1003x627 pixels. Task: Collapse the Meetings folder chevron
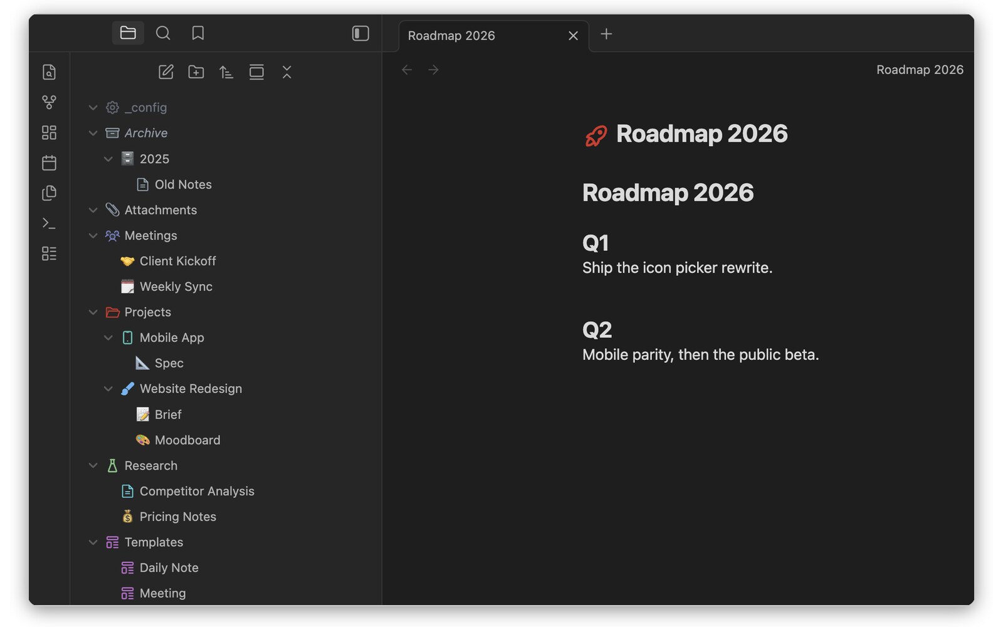(93, 236)
